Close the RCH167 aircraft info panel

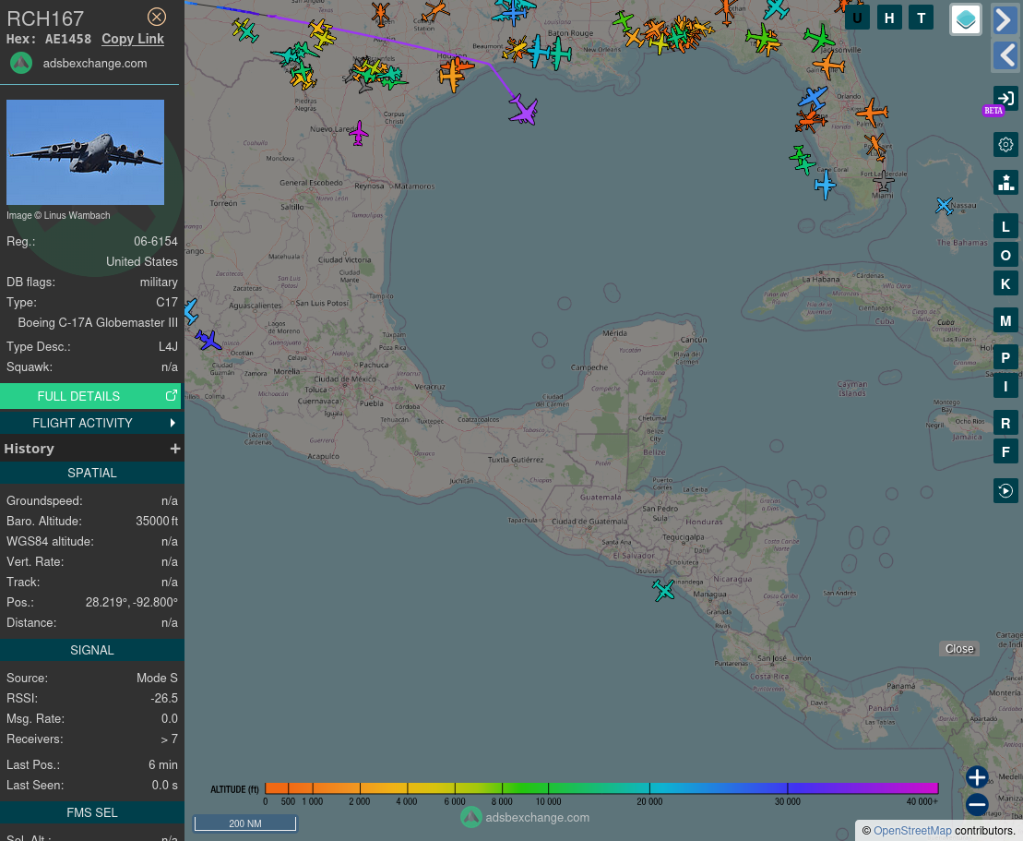pos(157,17)
